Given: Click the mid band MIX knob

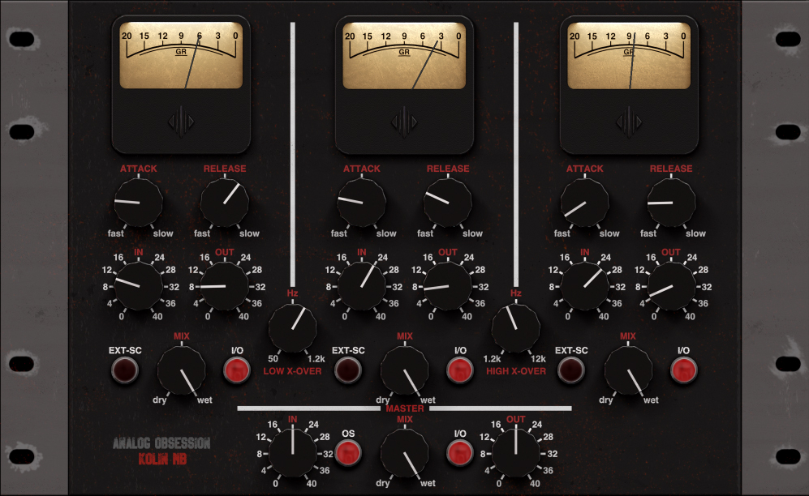Looking at the screenshot, I should [404, 370].
